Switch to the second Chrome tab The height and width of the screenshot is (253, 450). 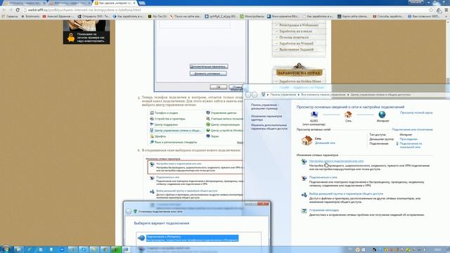tap(70, 3)
